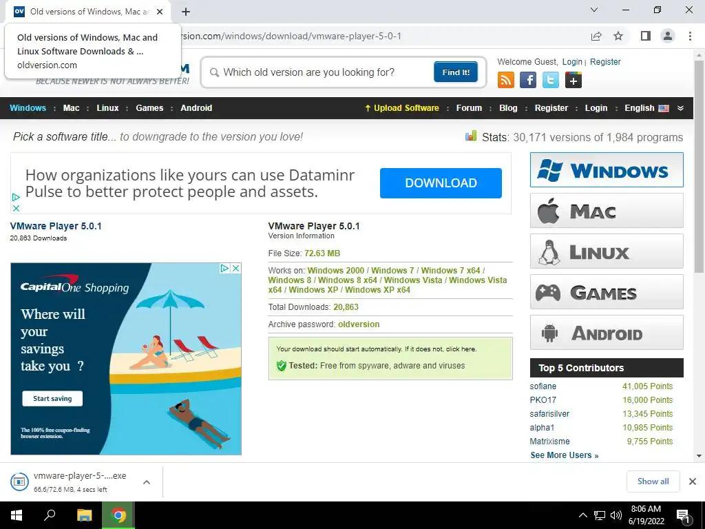Click Show all downloads button

click(x=653, y=481)
